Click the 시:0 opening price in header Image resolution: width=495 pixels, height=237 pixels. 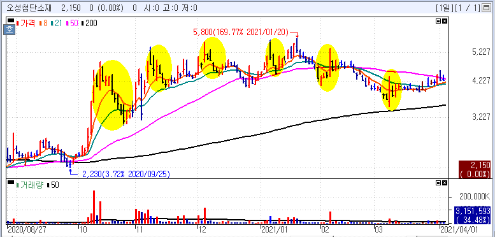click(152, 8)
